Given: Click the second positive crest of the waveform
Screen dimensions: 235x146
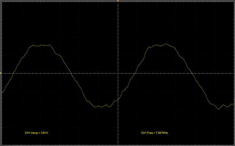Looking at the screenshot, I should pos(166,44).
